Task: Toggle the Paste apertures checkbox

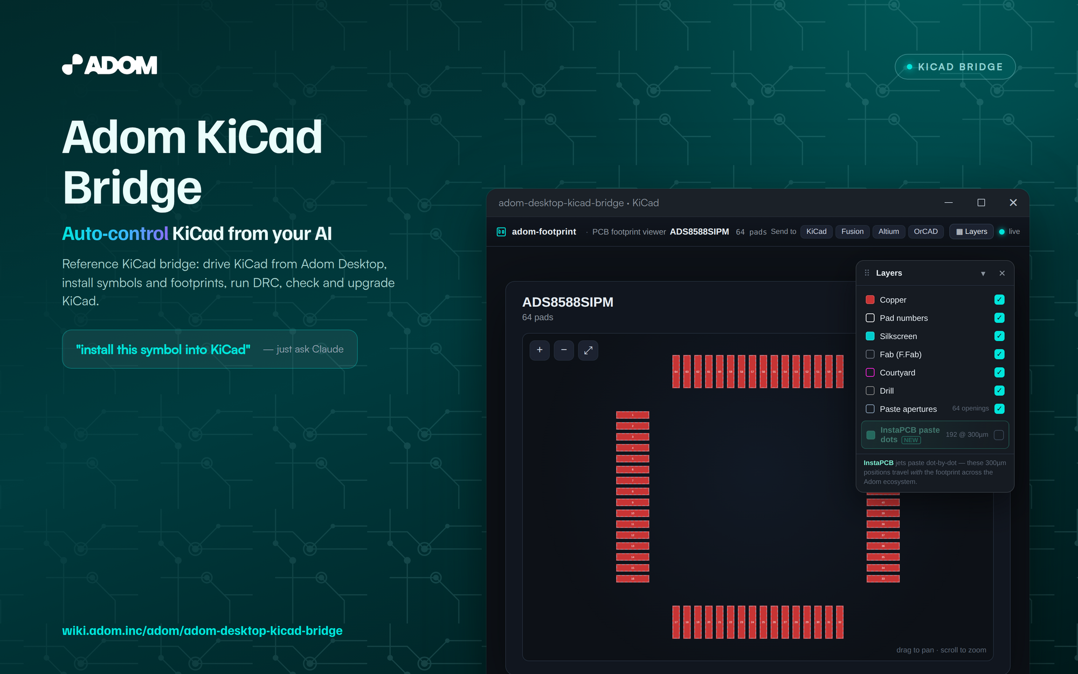Action: point(999,409)
